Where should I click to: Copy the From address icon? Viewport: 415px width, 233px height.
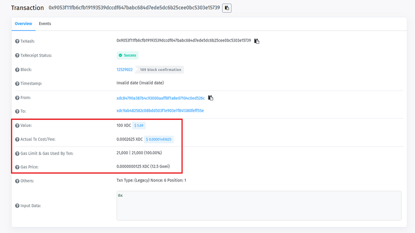(x=211, y=98)
